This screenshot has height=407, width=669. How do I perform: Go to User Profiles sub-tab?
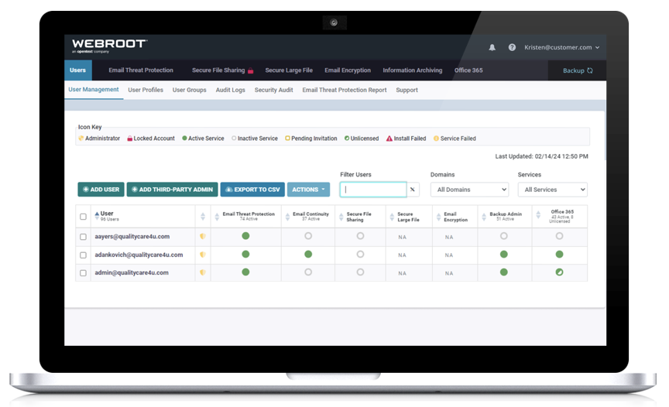[146, 90]
